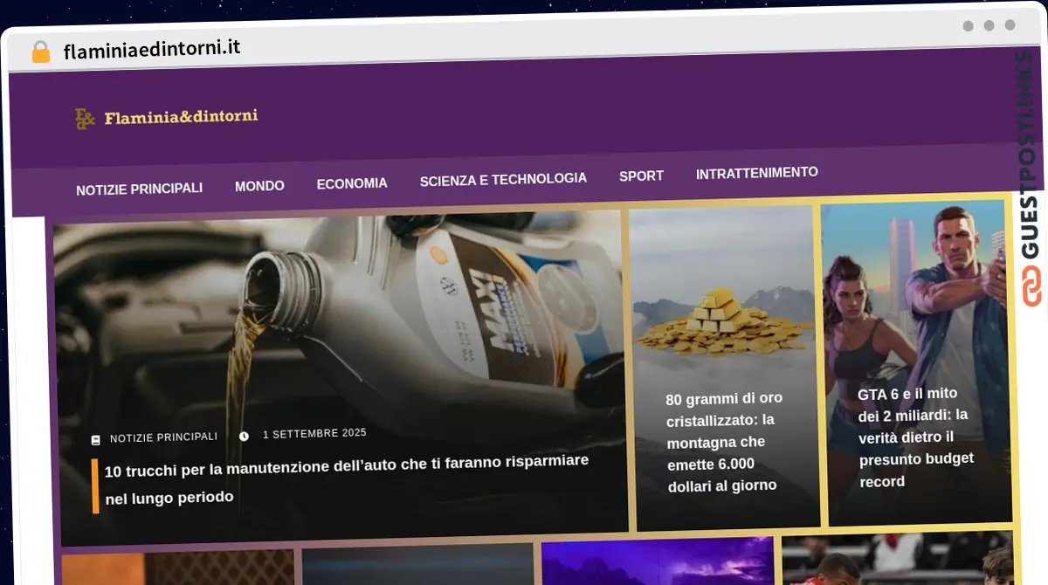Viewport: 1048px width, 585px height.
Task: Click the lock icon in address bar
Action: (41, 52)
